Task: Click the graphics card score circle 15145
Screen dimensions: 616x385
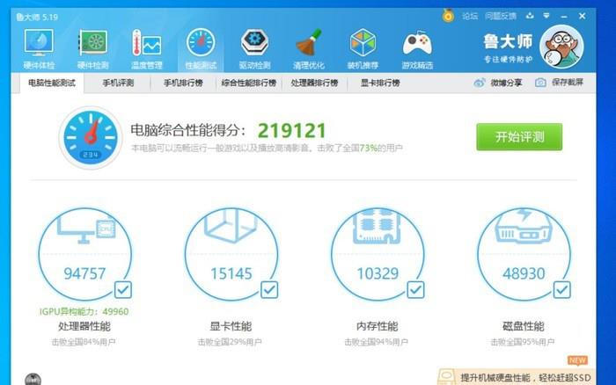Action: pyautogui.click(x=231, y=254)
